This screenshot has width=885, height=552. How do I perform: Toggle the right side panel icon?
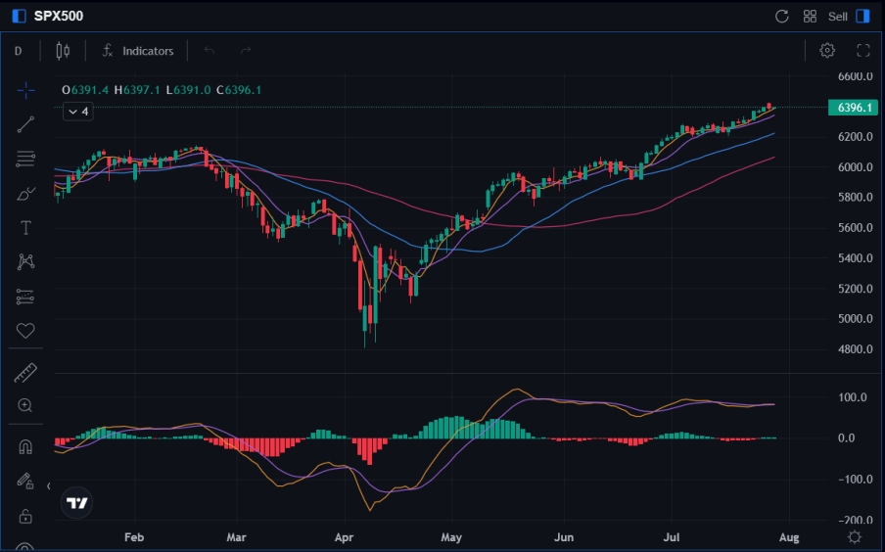(863, 17)
